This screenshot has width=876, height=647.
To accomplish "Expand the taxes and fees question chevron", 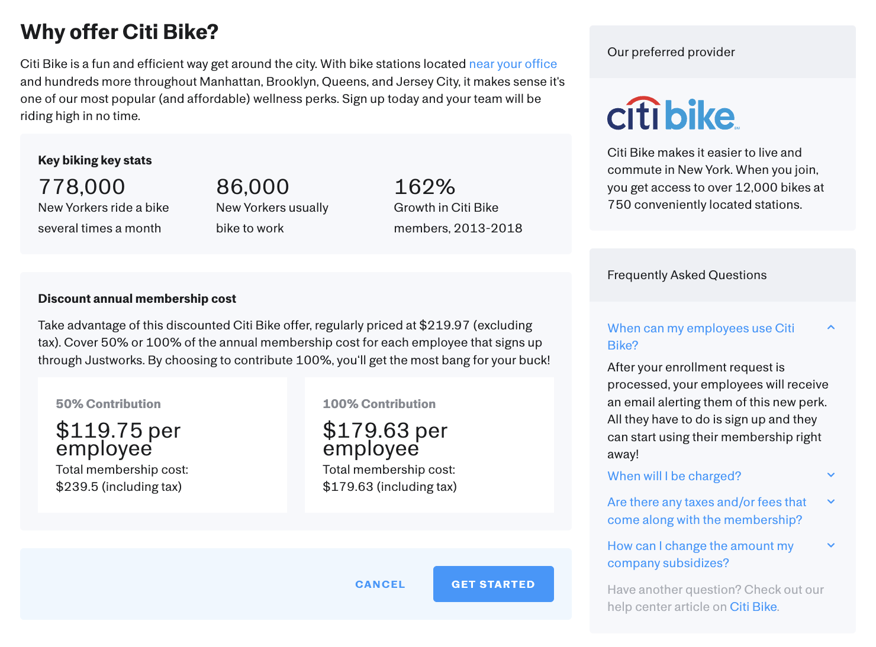I will (831, 502).
